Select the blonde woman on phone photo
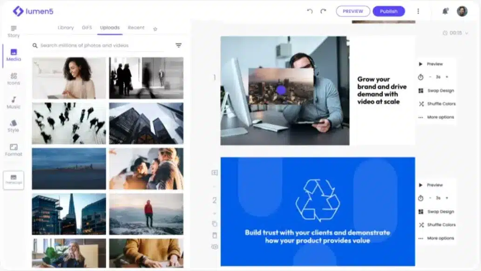Viewport: 481px width, 271px height. pyautogui.click(x=69, y=253)
